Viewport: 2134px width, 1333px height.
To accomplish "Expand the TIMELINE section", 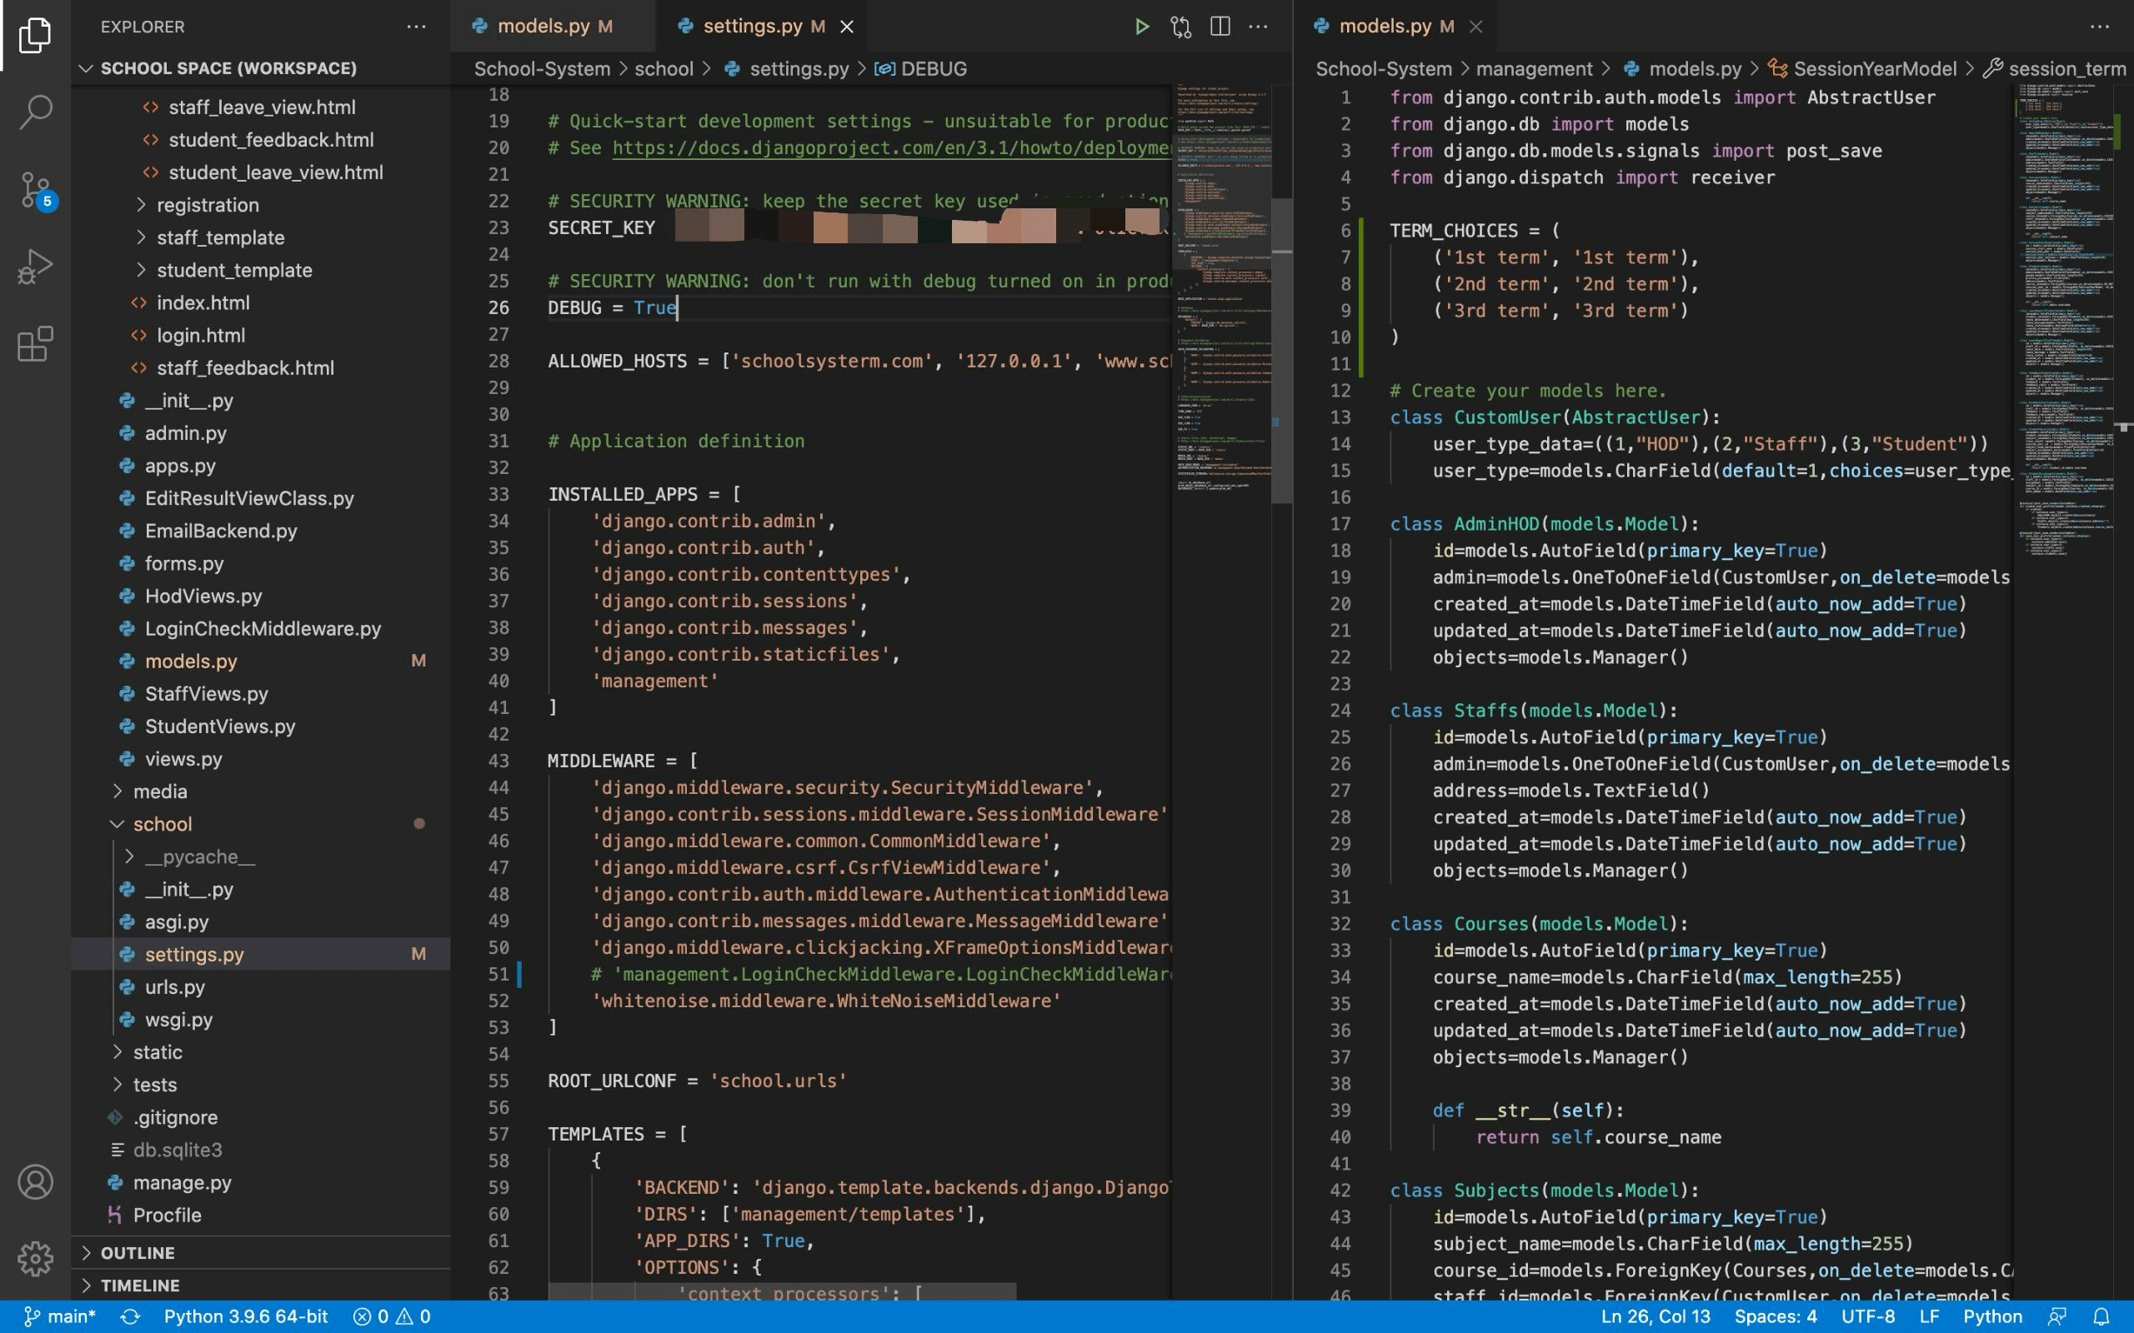I will [139, 1286].
